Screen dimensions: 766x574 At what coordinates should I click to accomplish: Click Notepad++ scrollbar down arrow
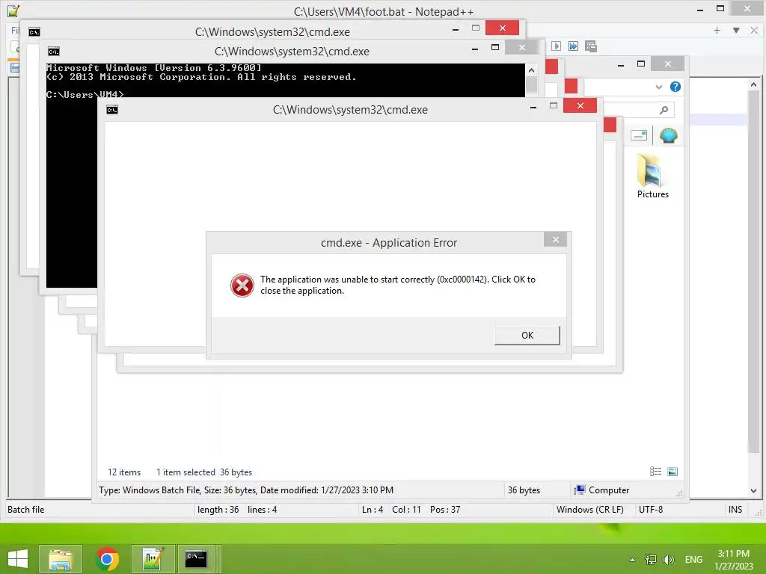pyautogui.click(x=753, y=491)
